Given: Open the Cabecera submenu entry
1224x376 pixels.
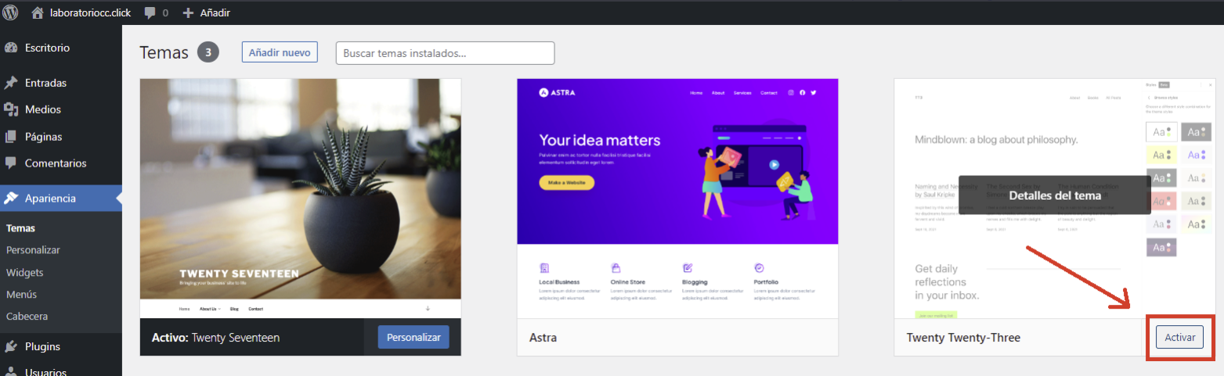Looking at the screenshot, I should click(27, 317).
